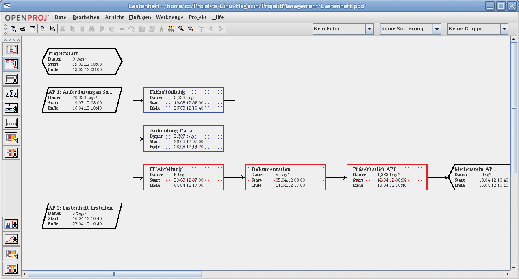Click the horizontal scrollbar thumb at bottom

[115, 274]
